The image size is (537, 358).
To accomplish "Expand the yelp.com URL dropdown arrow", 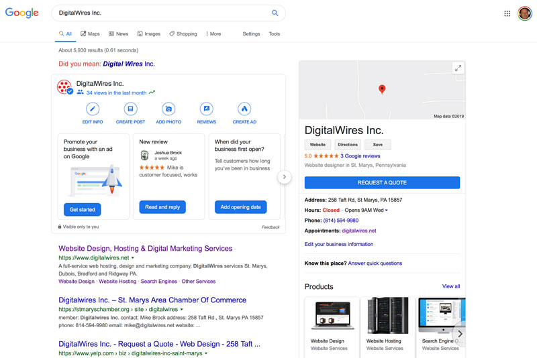I will (x=206, y=353).
